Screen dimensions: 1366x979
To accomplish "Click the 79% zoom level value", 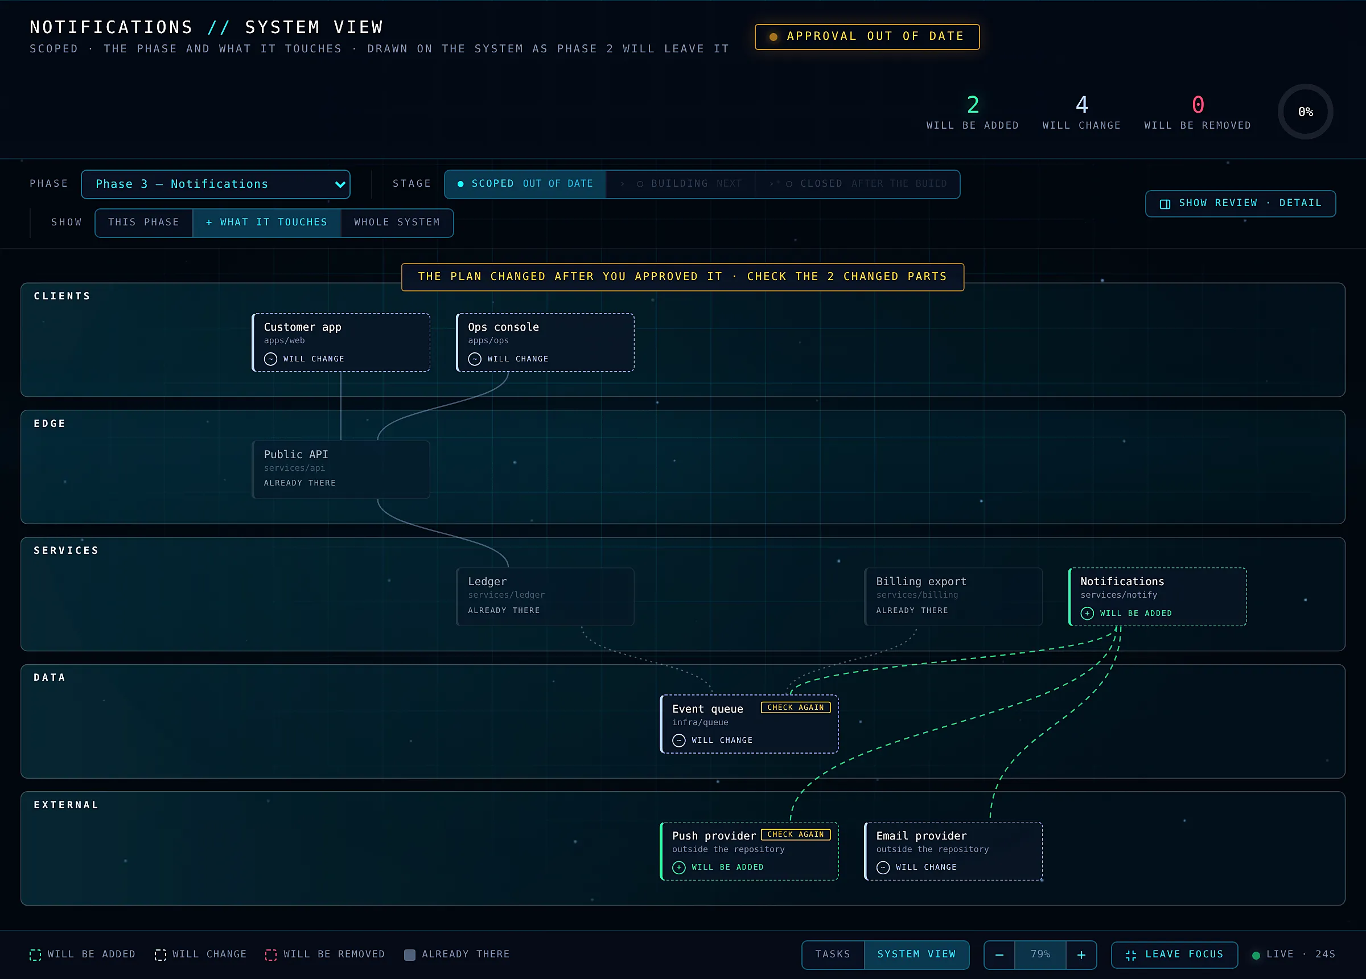I will click(x=1040, y=955).
